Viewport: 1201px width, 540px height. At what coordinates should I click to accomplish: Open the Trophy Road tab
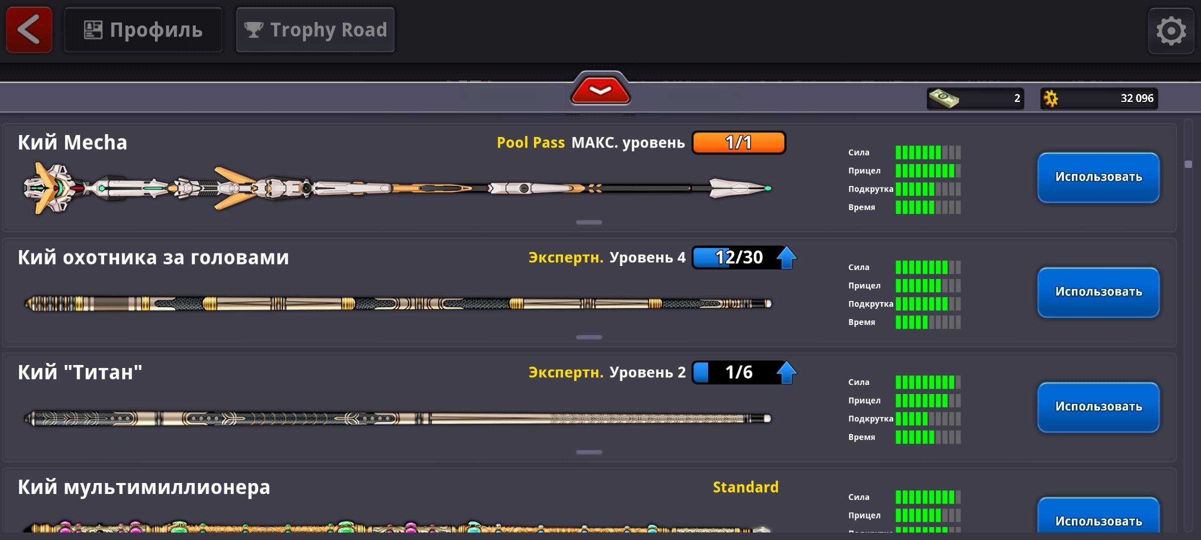[x=315, y=30]
